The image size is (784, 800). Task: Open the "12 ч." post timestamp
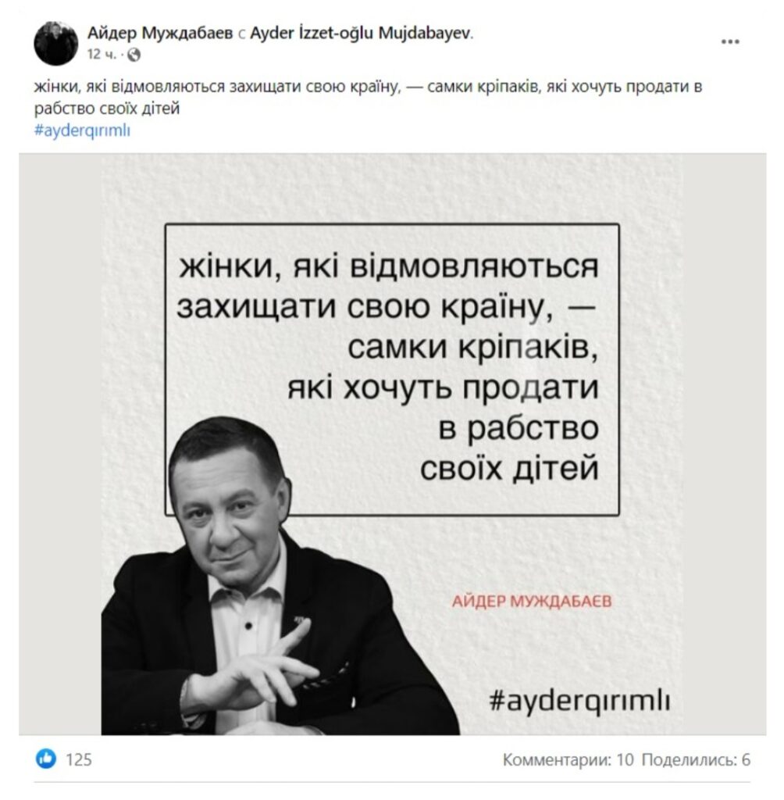[x=102, y=55]
